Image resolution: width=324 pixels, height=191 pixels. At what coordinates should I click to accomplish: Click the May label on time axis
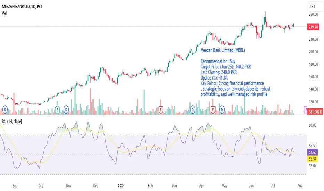225,186
